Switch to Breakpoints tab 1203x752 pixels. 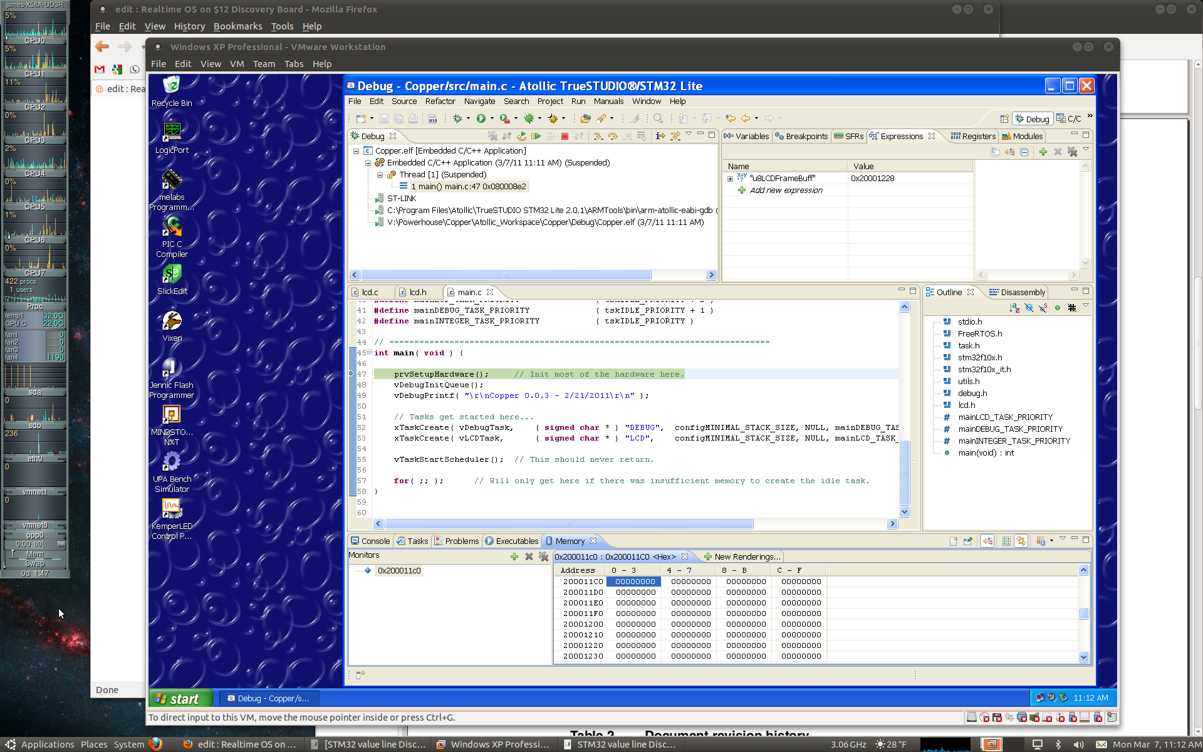[x=801, y=136]
